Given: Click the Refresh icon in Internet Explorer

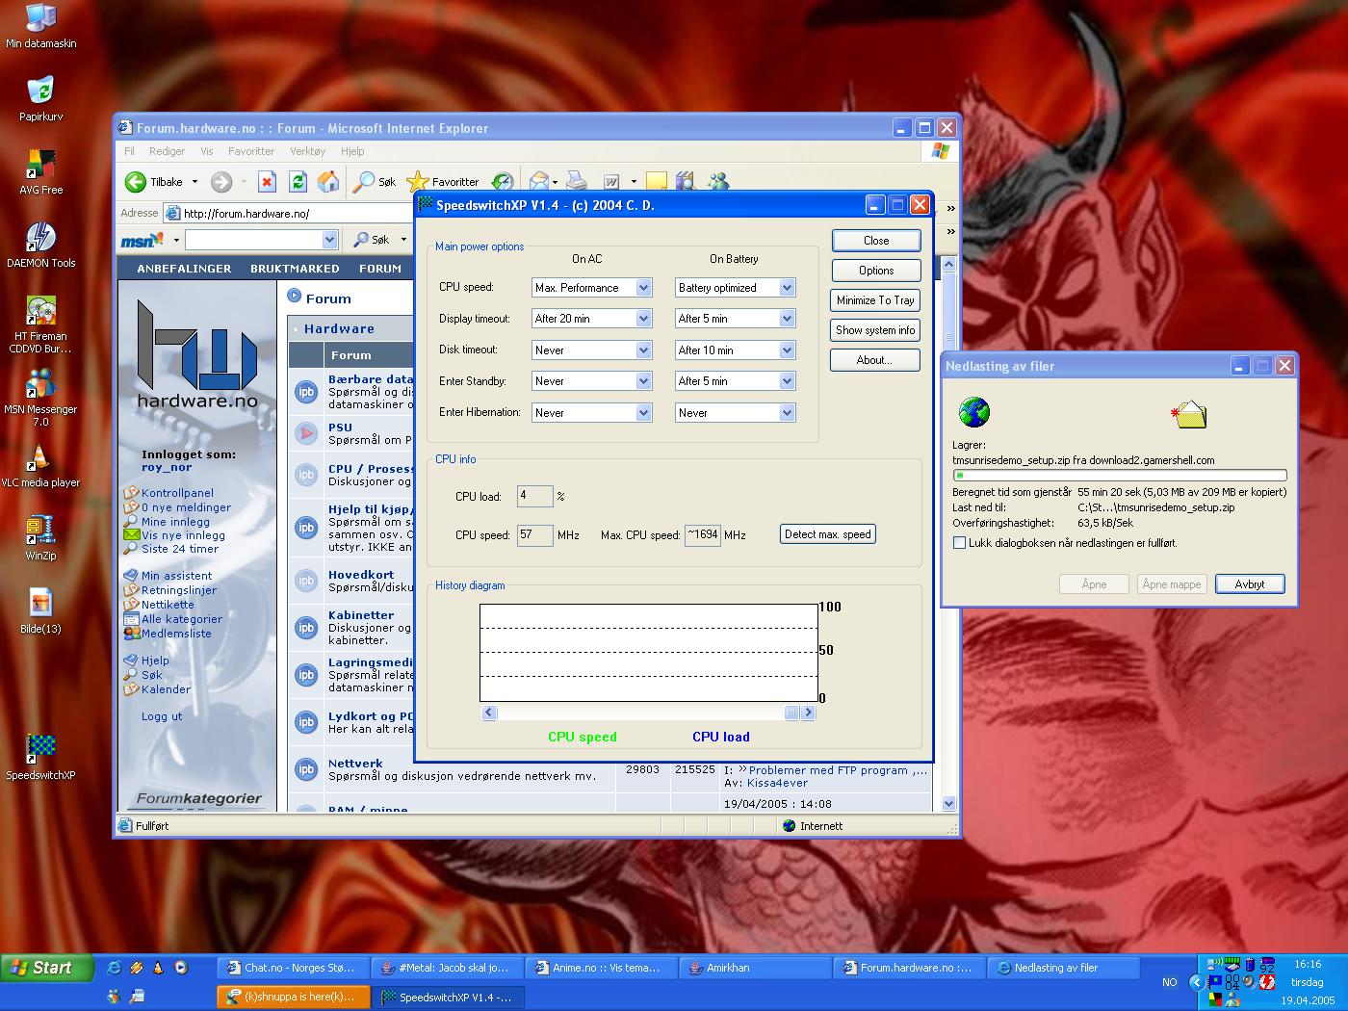Looking at the screenshot, I should [x=298, y=181].
